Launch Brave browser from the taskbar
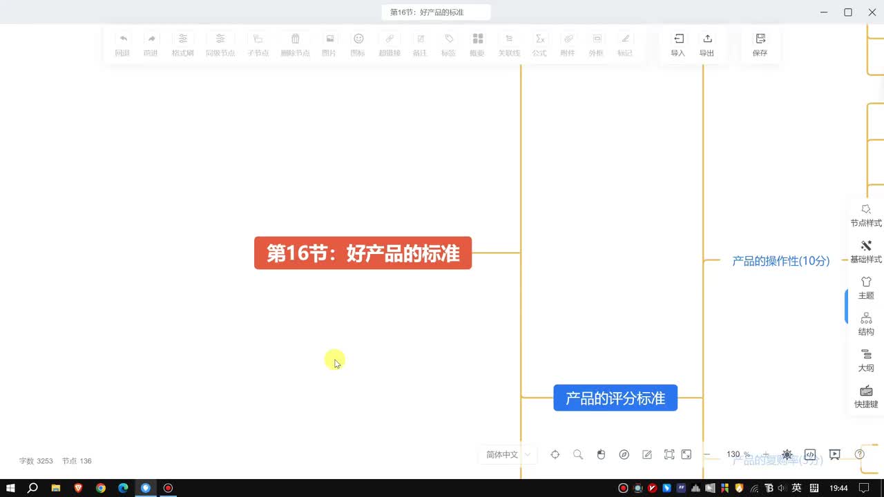The height and width of the screenshot is (497, 884). click(78, 488)
